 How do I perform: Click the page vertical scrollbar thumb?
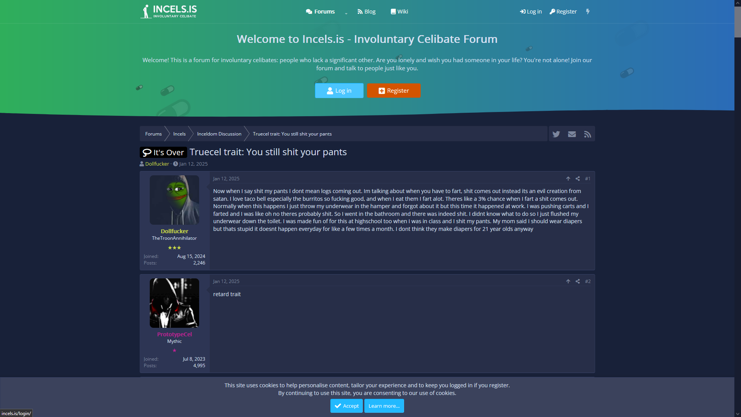[x=738, y=21]
